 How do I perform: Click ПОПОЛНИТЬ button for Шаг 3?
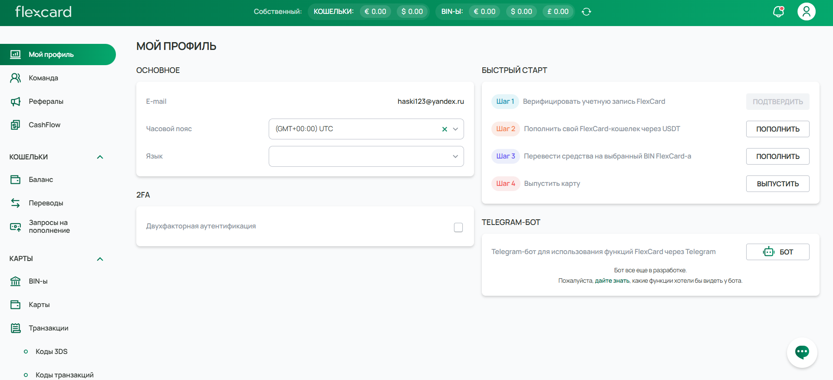point(777,156)
